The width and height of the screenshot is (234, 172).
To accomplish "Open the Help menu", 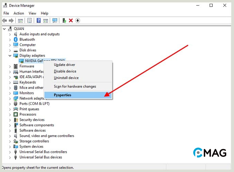I will 45,13.
